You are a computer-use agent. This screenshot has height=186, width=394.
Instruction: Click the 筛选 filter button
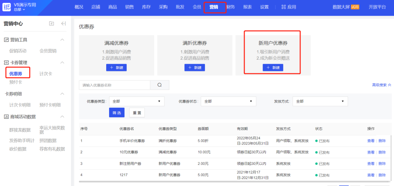[116, 113]
